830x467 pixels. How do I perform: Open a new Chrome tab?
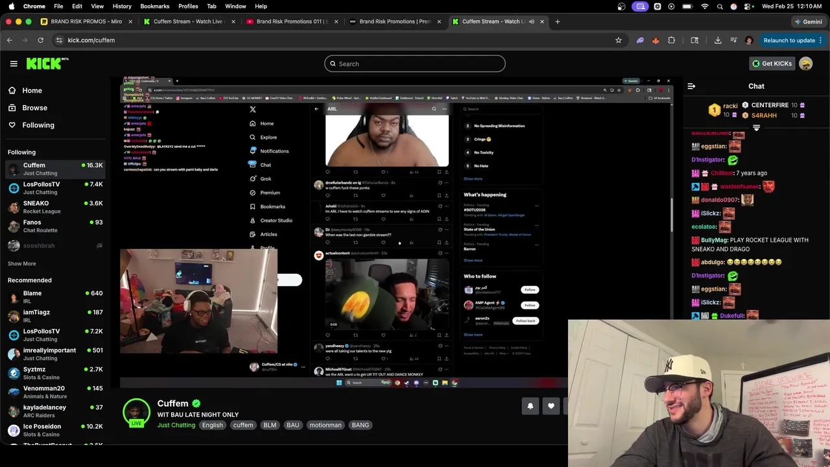pyautogui.click(x=558, y=21)
